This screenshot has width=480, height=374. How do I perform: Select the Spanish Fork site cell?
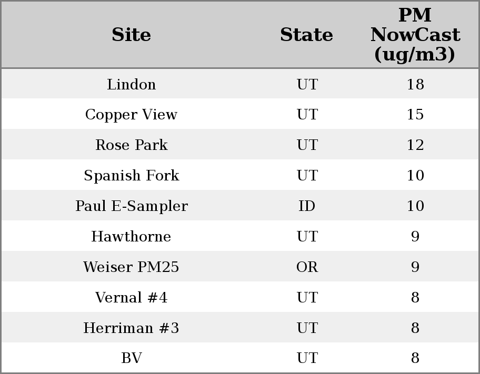(131, 176)
